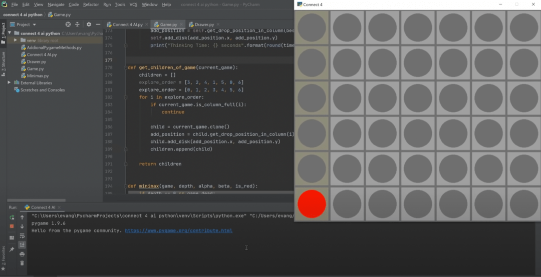Image resolution: width=541 pixels, height=277 pixels.
Task: Open the pygame contribute link
Action: (x=178, y=231)
